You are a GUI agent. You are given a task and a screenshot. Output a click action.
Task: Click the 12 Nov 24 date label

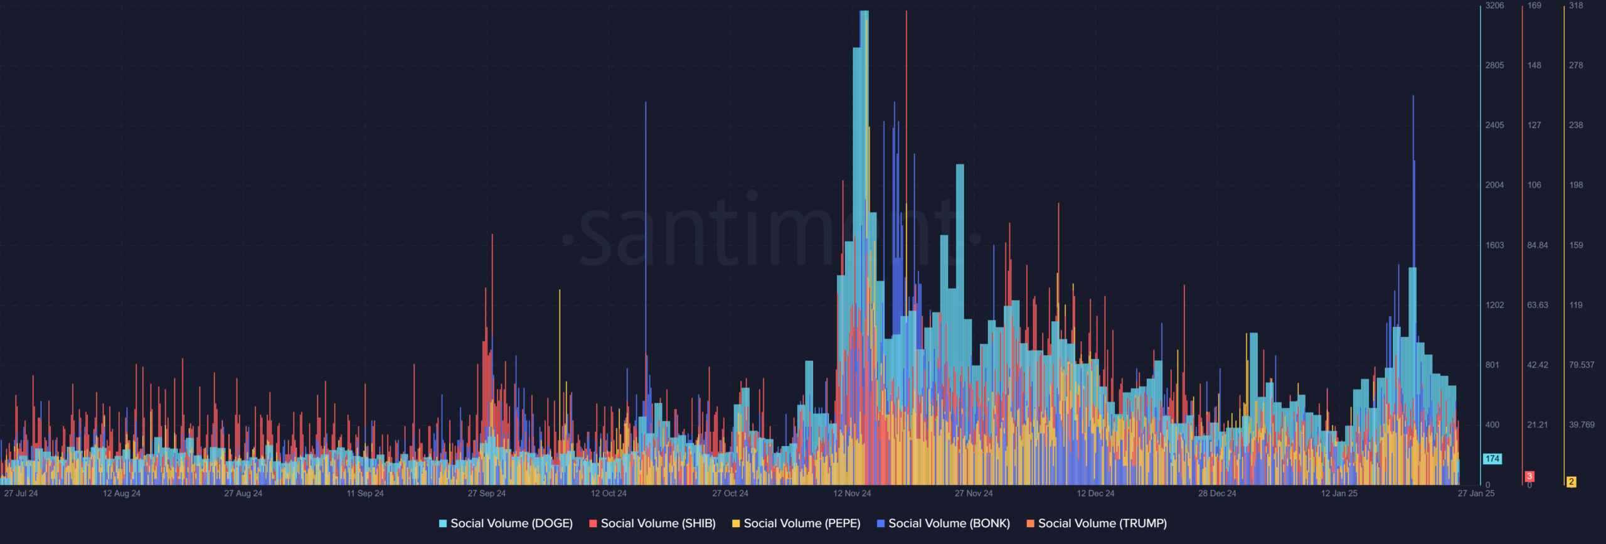tap(852, 493)
